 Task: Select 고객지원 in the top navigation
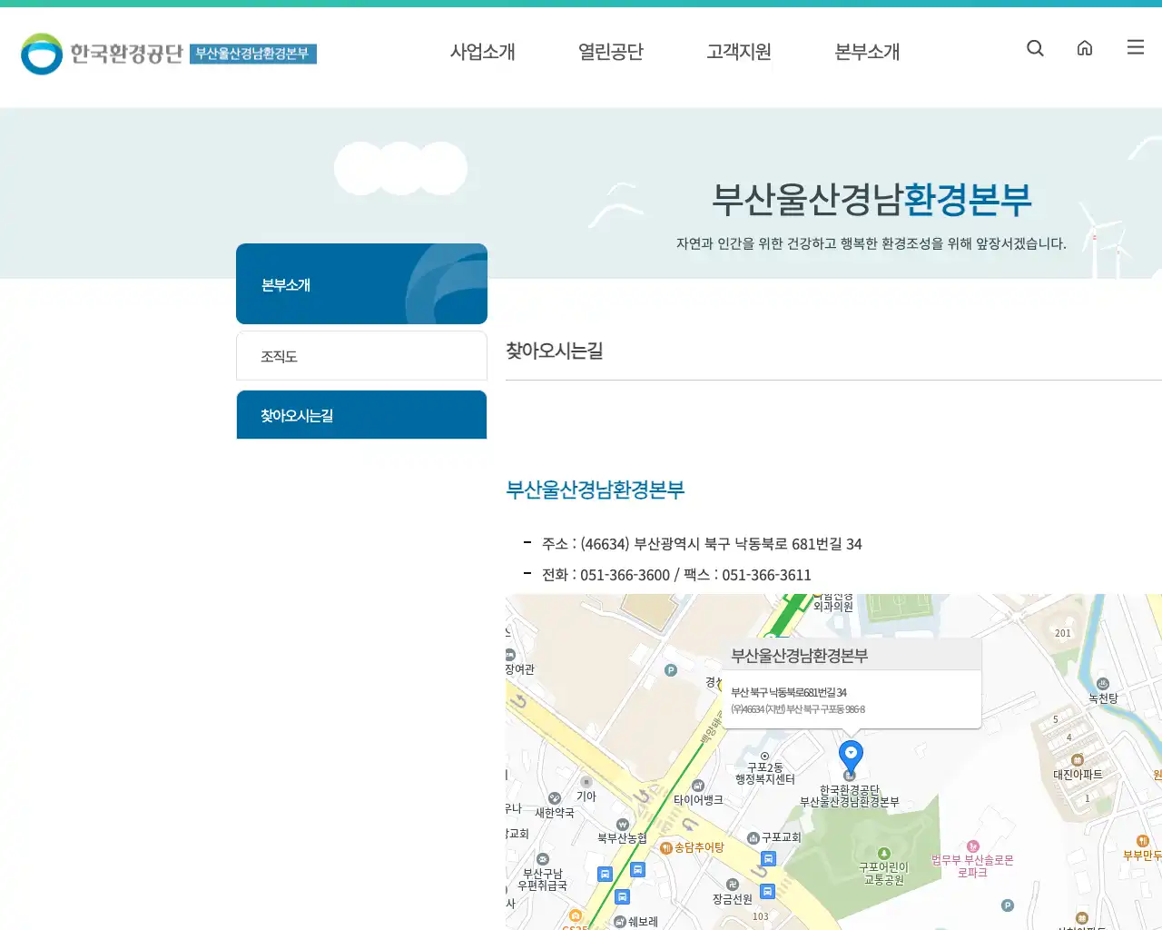[x=739, y=53]
